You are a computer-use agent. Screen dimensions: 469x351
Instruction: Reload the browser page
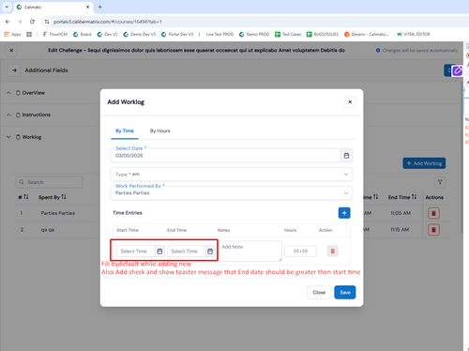[x=32, y=22]
